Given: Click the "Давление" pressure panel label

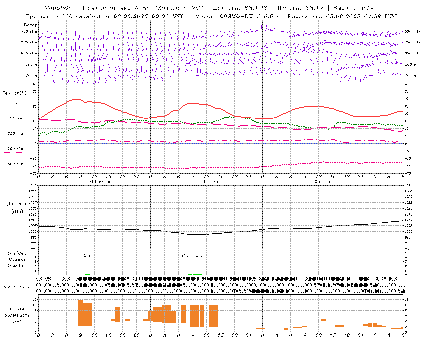Looking at the screenshot, I should tap(17, 204).
